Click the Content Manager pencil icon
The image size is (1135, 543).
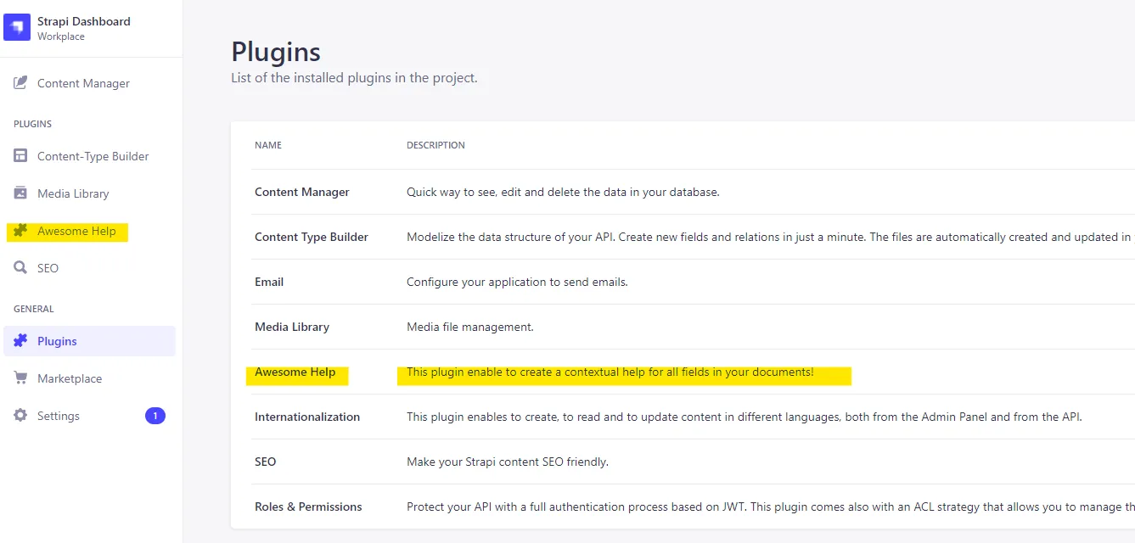click(20, 83)
